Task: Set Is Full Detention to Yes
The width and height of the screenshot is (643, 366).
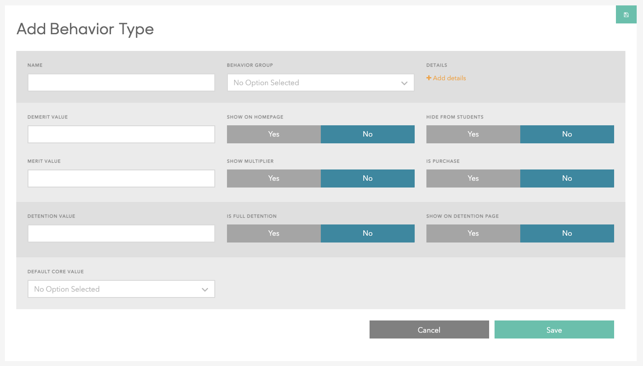Action: pos(273,233)
